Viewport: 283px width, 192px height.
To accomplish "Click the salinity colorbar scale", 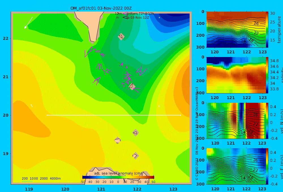I will point(267,75).
